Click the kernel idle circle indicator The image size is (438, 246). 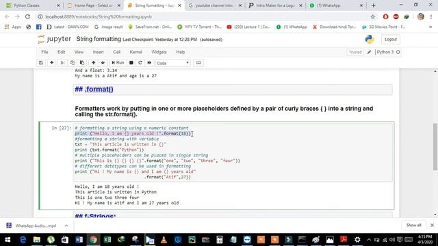tap(398, 52)
